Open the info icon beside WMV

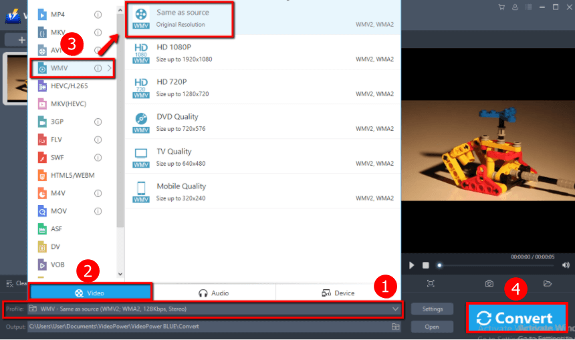[98, 68]
